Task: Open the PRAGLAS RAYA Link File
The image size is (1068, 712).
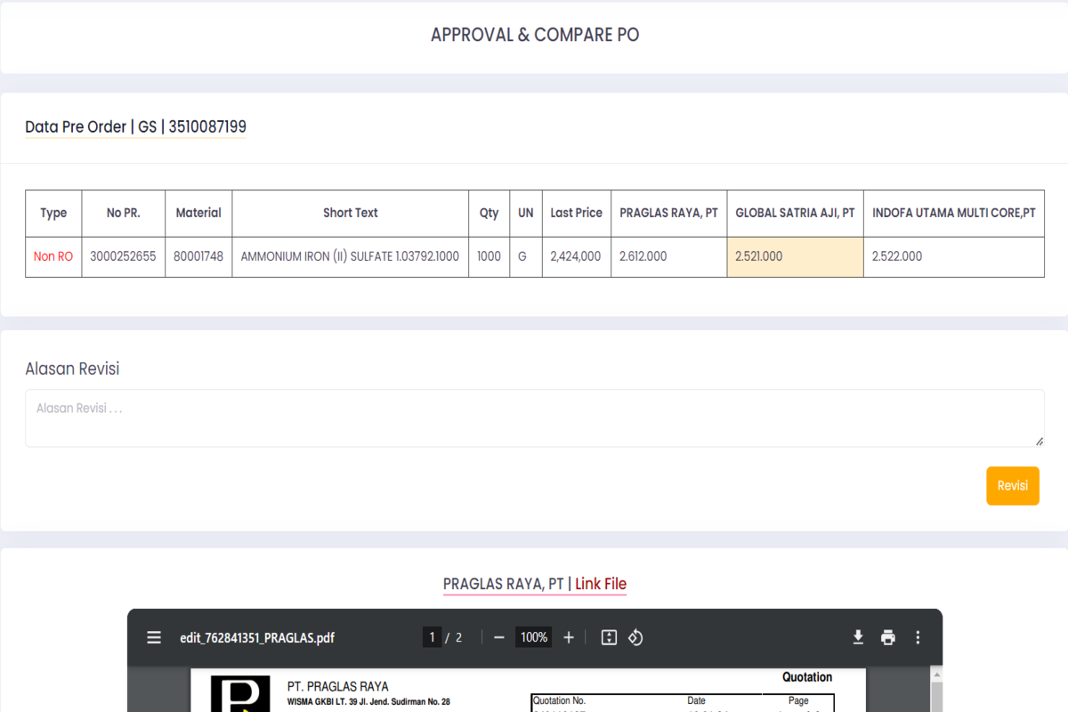Action: click(x=601, y=584)
